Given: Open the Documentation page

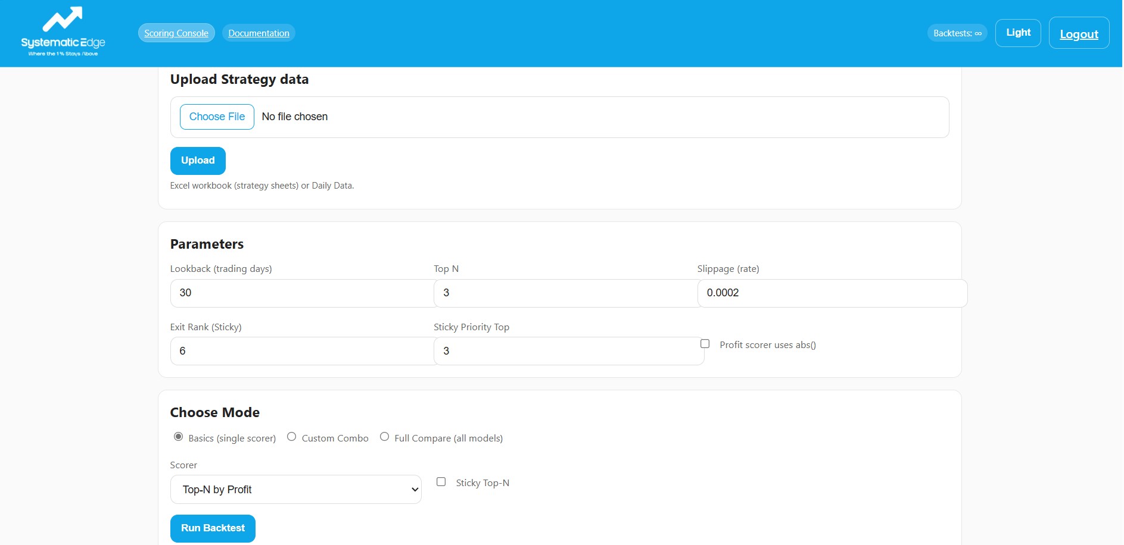Looking at the screenshot, I should coord(259,33).
